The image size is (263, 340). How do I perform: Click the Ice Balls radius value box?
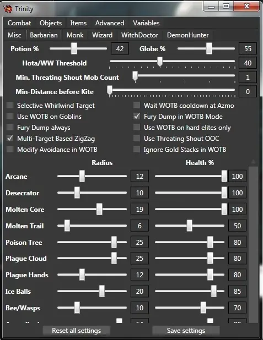[139, 291]
